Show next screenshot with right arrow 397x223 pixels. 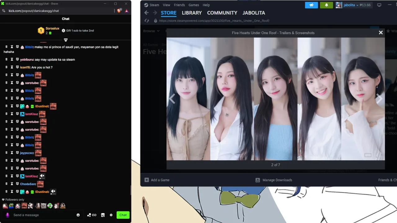pyautogui.click(x=379, y=99)
